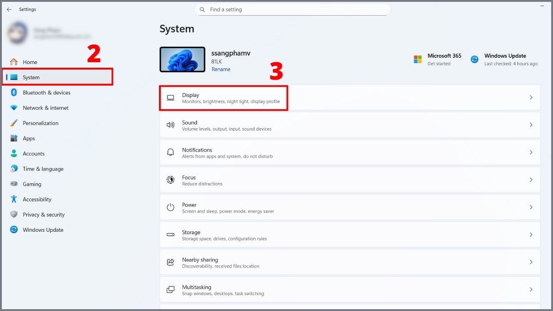This screenshot has width=553, height=311.
Task: Open the Focus settings chevron
Action: tap(531, 180)
